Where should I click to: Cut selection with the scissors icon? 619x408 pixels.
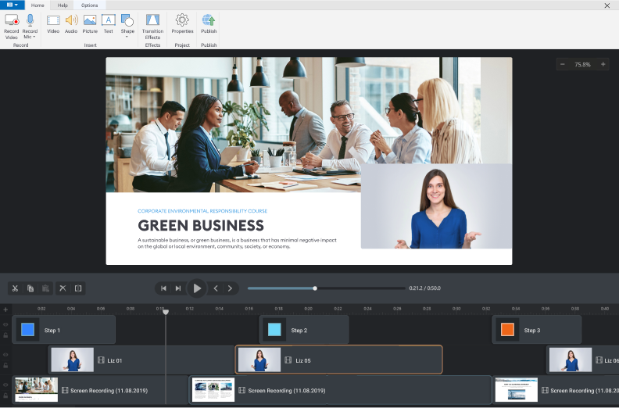pyautogui.click(x=15, y=288)
